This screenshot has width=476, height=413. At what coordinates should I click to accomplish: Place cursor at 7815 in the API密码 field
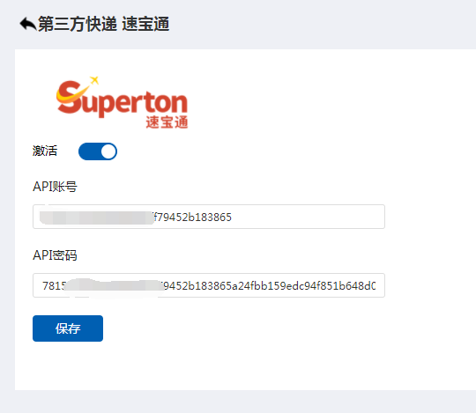tap(54, 285)
